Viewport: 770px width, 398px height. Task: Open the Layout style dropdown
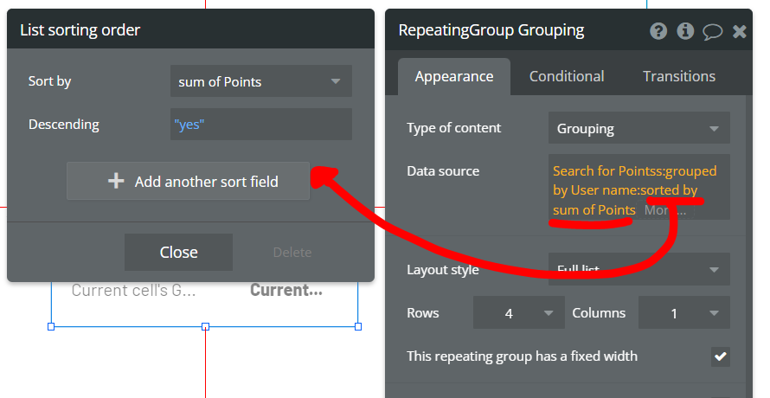pyautogui.click(x=638, y=269)
